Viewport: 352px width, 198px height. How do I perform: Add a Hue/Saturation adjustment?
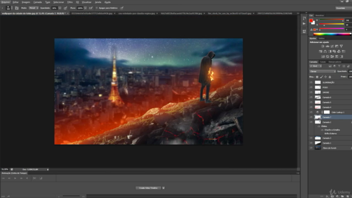pyautogui.click(x=321, y=51)
